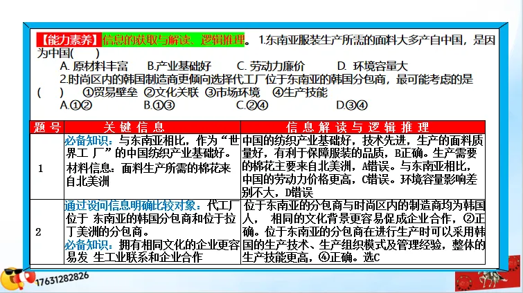The image size is (523, 293).
Task: Pick answer option A.①②
Action: (x=76, y=105)
